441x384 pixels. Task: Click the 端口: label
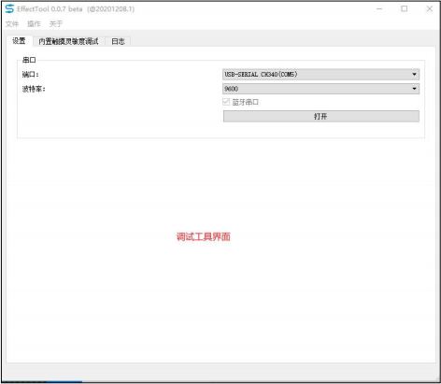[30, 74]
